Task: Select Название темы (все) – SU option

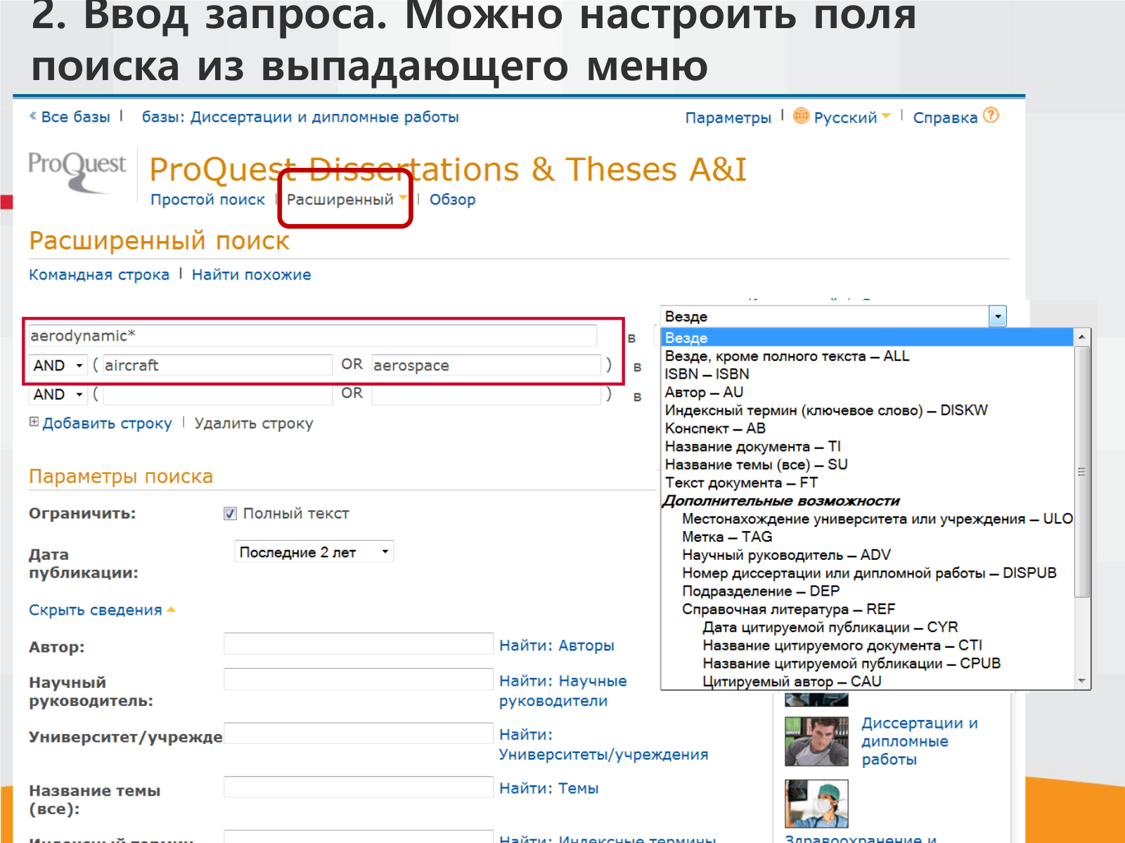Action: 756,464
